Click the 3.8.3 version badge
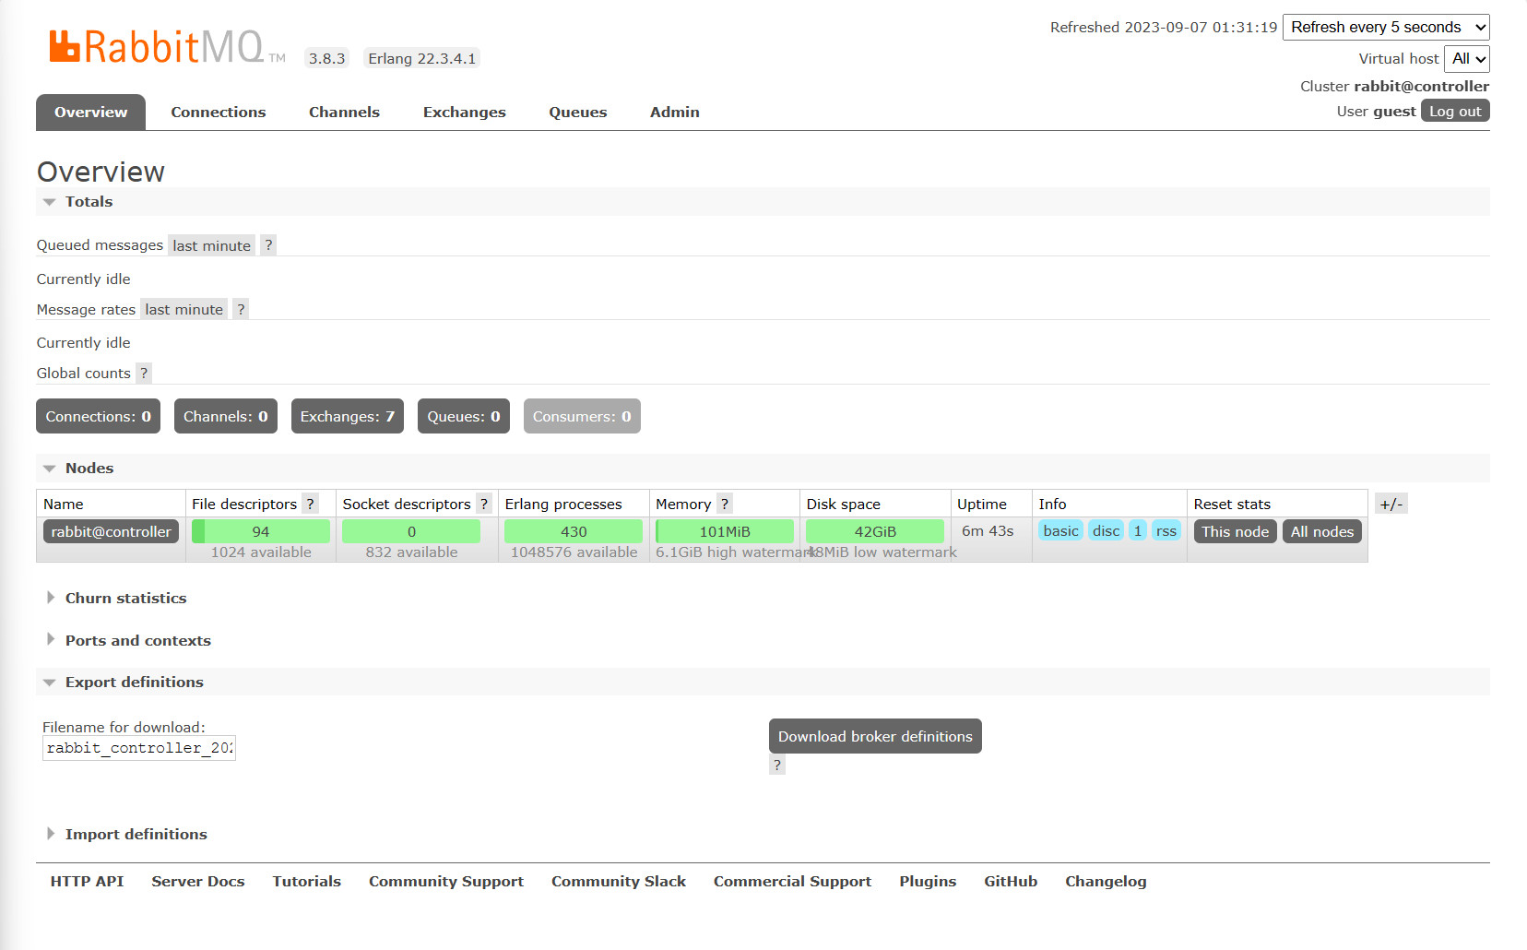1527x950 pixels. (326, 58)
